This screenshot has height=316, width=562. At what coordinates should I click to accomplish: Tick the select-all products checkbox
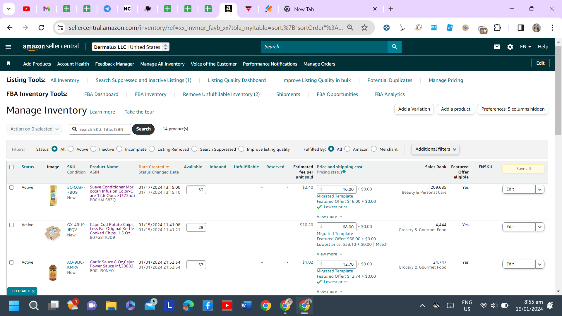pos(11,167)
